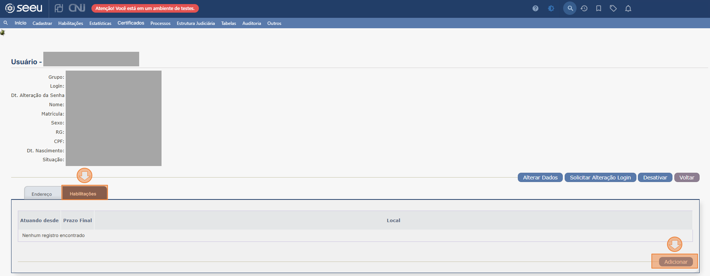Click the 'Login:' field label
The height and width of the screenshot is (276, 710).
pyautogui.click(x=57, y=86)
